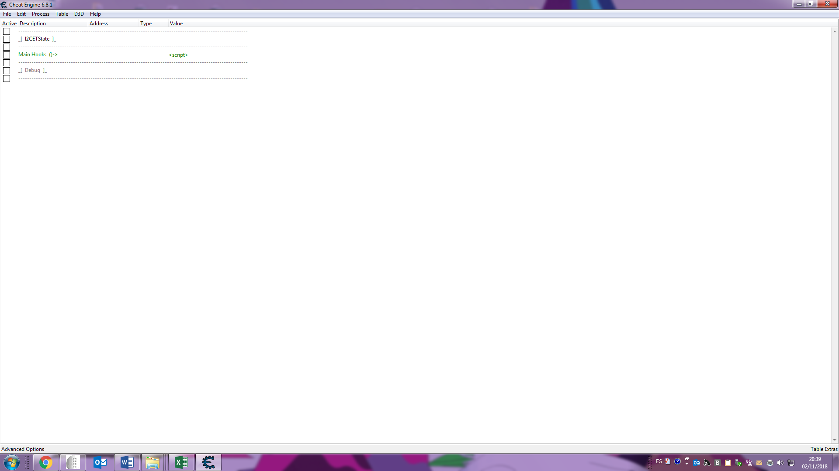Viewport: 839px width, 471px height.
Task: Open the printer icon in the system tray
Action: pyautogui.click(x=770, y=462)
